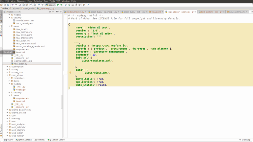Open the TODO tool window
The width and height of the screenshot is (253, 142).
pyautogui.click(x=8, y=140)
